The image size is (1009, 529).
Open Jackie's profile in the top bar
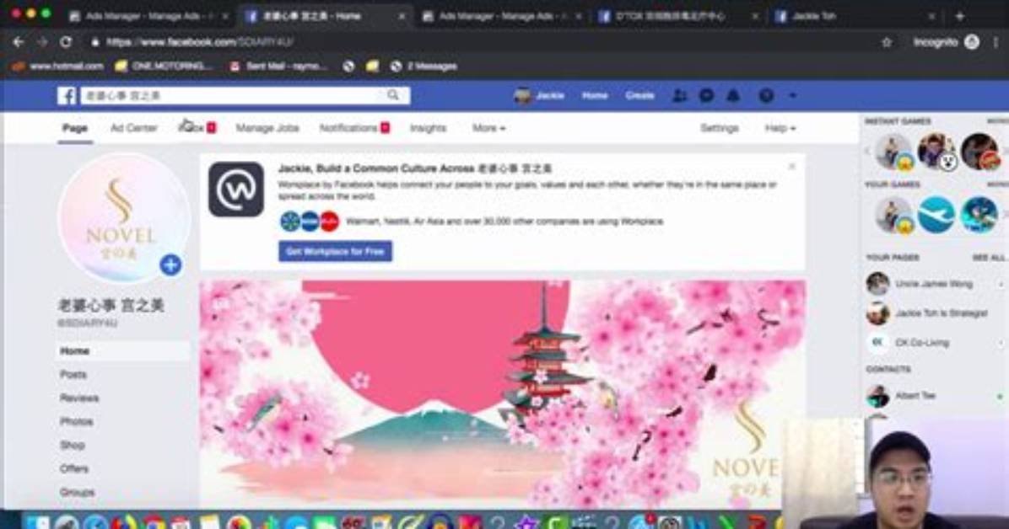pos(539,96)
